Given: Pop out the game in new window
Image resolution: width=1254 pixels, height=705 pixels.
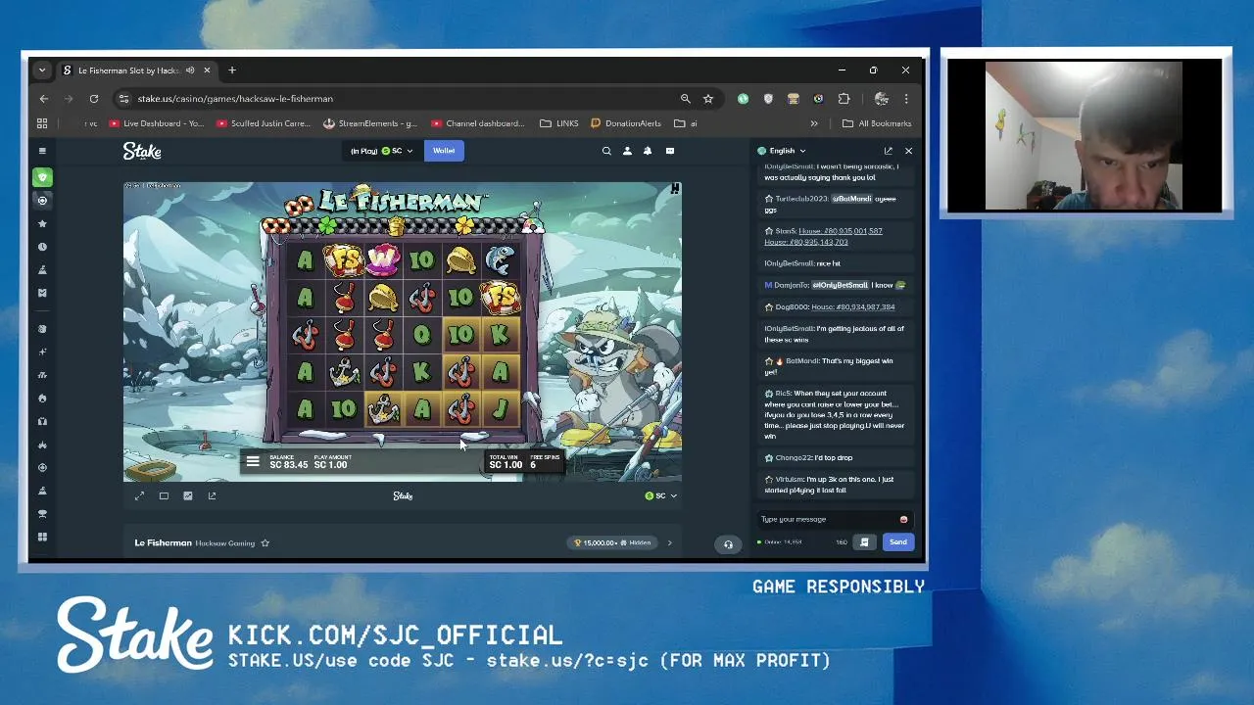Looking at the screenshot, I should [x=212, y=495].
